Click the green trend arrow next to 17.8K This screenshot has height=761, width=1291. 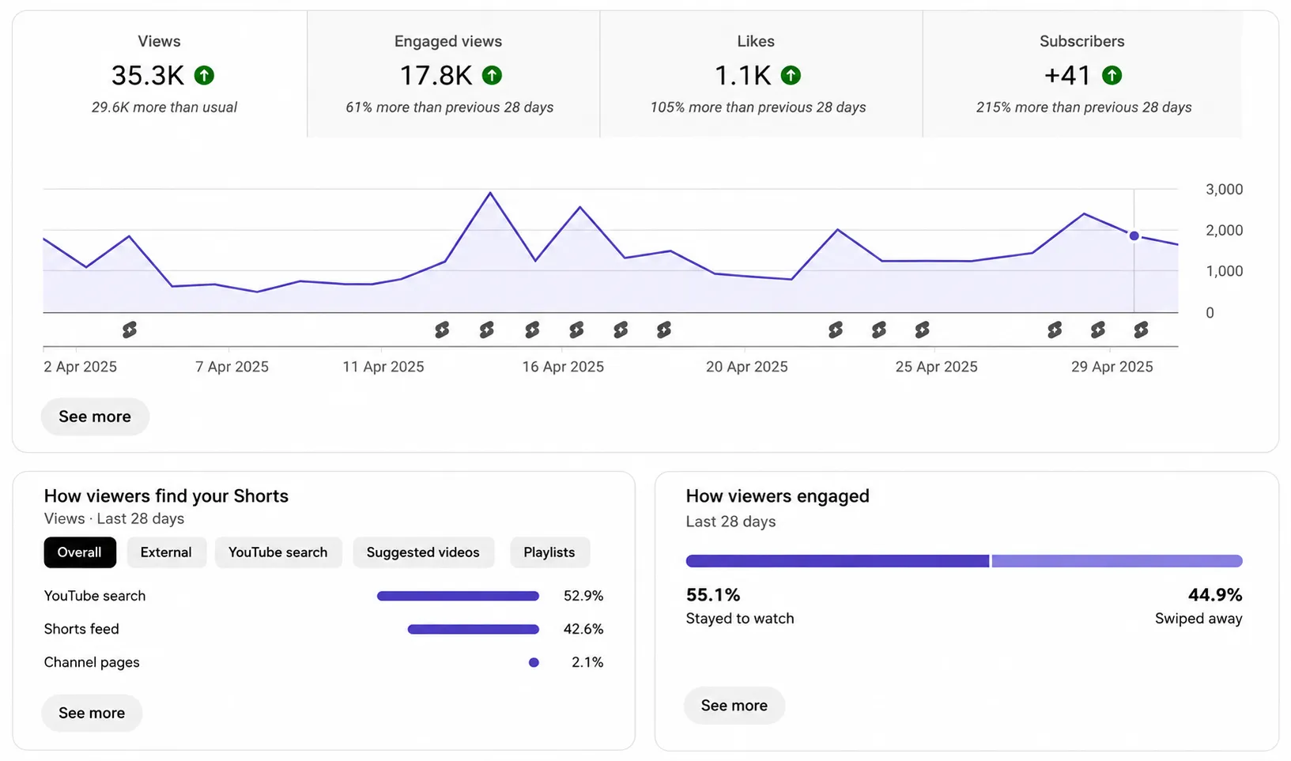pyautogui.click(x=492, y=75)
